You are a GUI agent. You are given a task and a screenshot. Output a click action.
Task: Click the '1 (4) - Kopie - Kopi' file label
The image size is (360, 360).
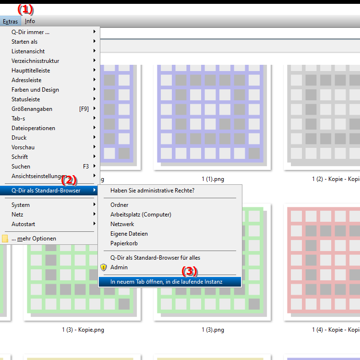coord(336,330)
